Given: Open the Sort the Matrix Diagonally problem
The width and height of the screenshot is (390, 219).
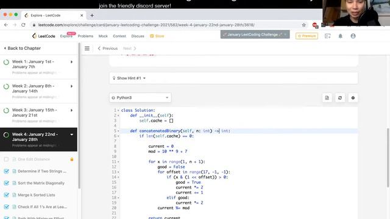Looking at the screenshot, I should 41,183.
